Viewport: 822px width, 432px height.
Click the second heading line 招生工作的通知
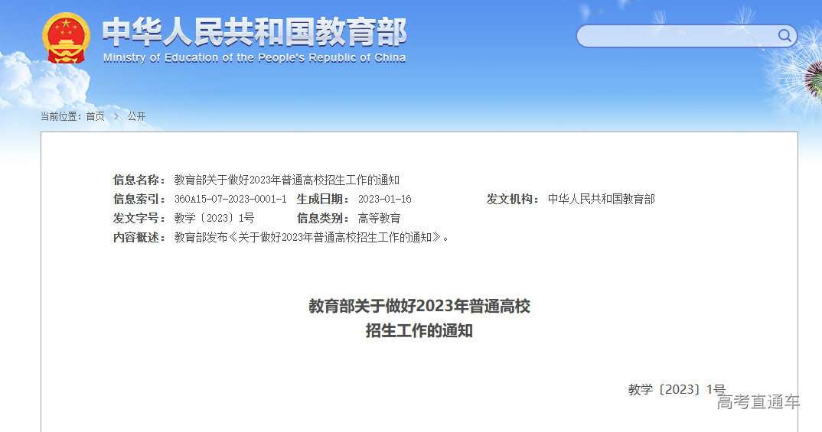(x=419, y=331)
